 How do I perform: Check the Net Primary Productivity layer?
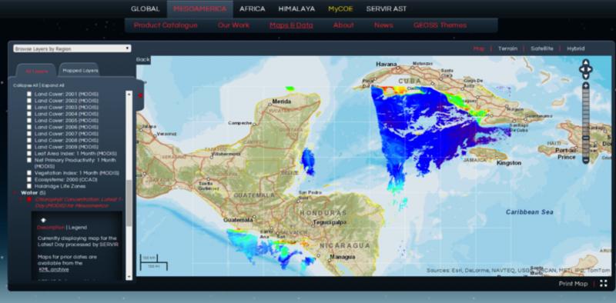29,160
